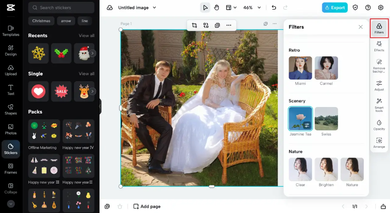Viewport: 390px width, 213px height.
Task: Undo the last action
Action: 274,8
